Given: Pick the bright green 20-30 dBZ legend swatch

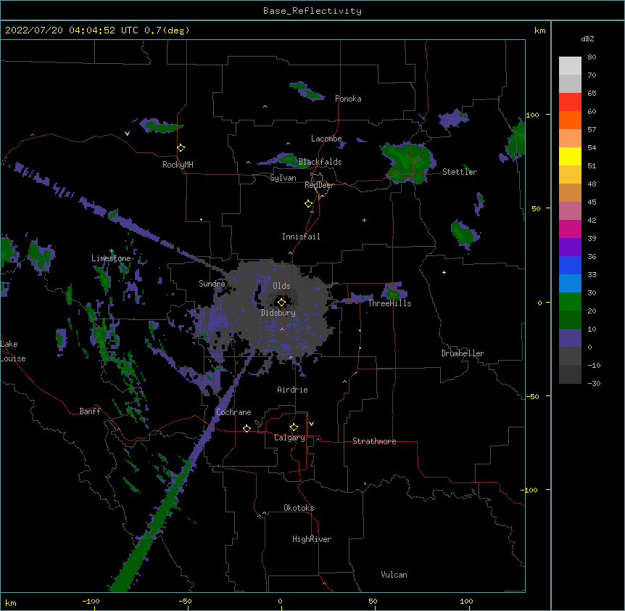Looking at the screenshot, I should coord(570,302).
